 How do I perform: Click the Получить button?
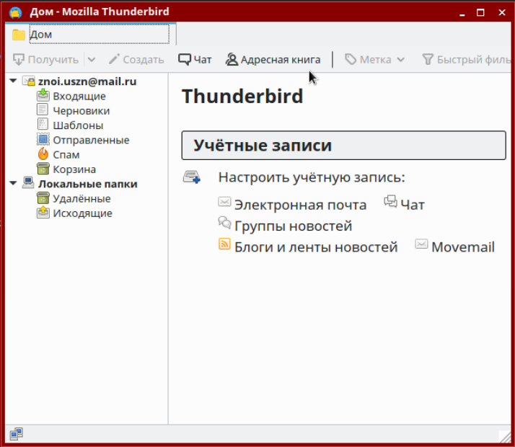[45, 59]
